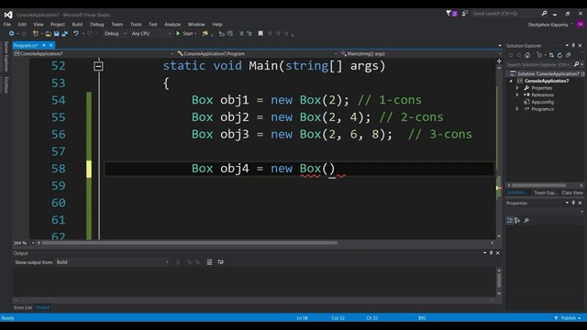Open the Build menu

coord(77,25)
